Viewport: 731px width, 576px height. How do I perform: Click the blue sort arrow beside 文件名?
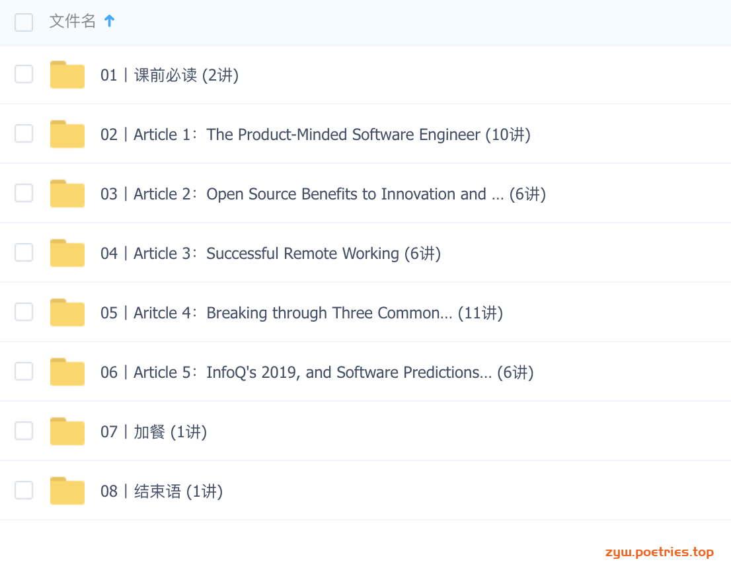point(110,21)
